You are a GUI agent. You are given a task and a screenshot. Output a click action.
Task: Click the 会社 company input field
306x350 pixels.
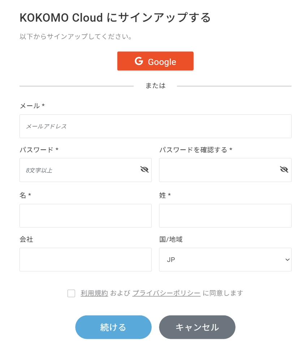86,259
